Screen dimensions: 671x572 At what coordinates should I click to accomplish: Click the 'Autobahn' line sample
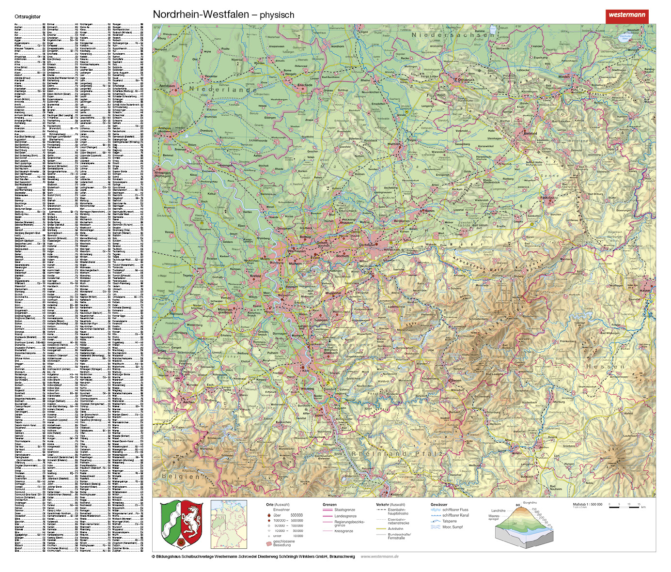(x=381, y=529)
